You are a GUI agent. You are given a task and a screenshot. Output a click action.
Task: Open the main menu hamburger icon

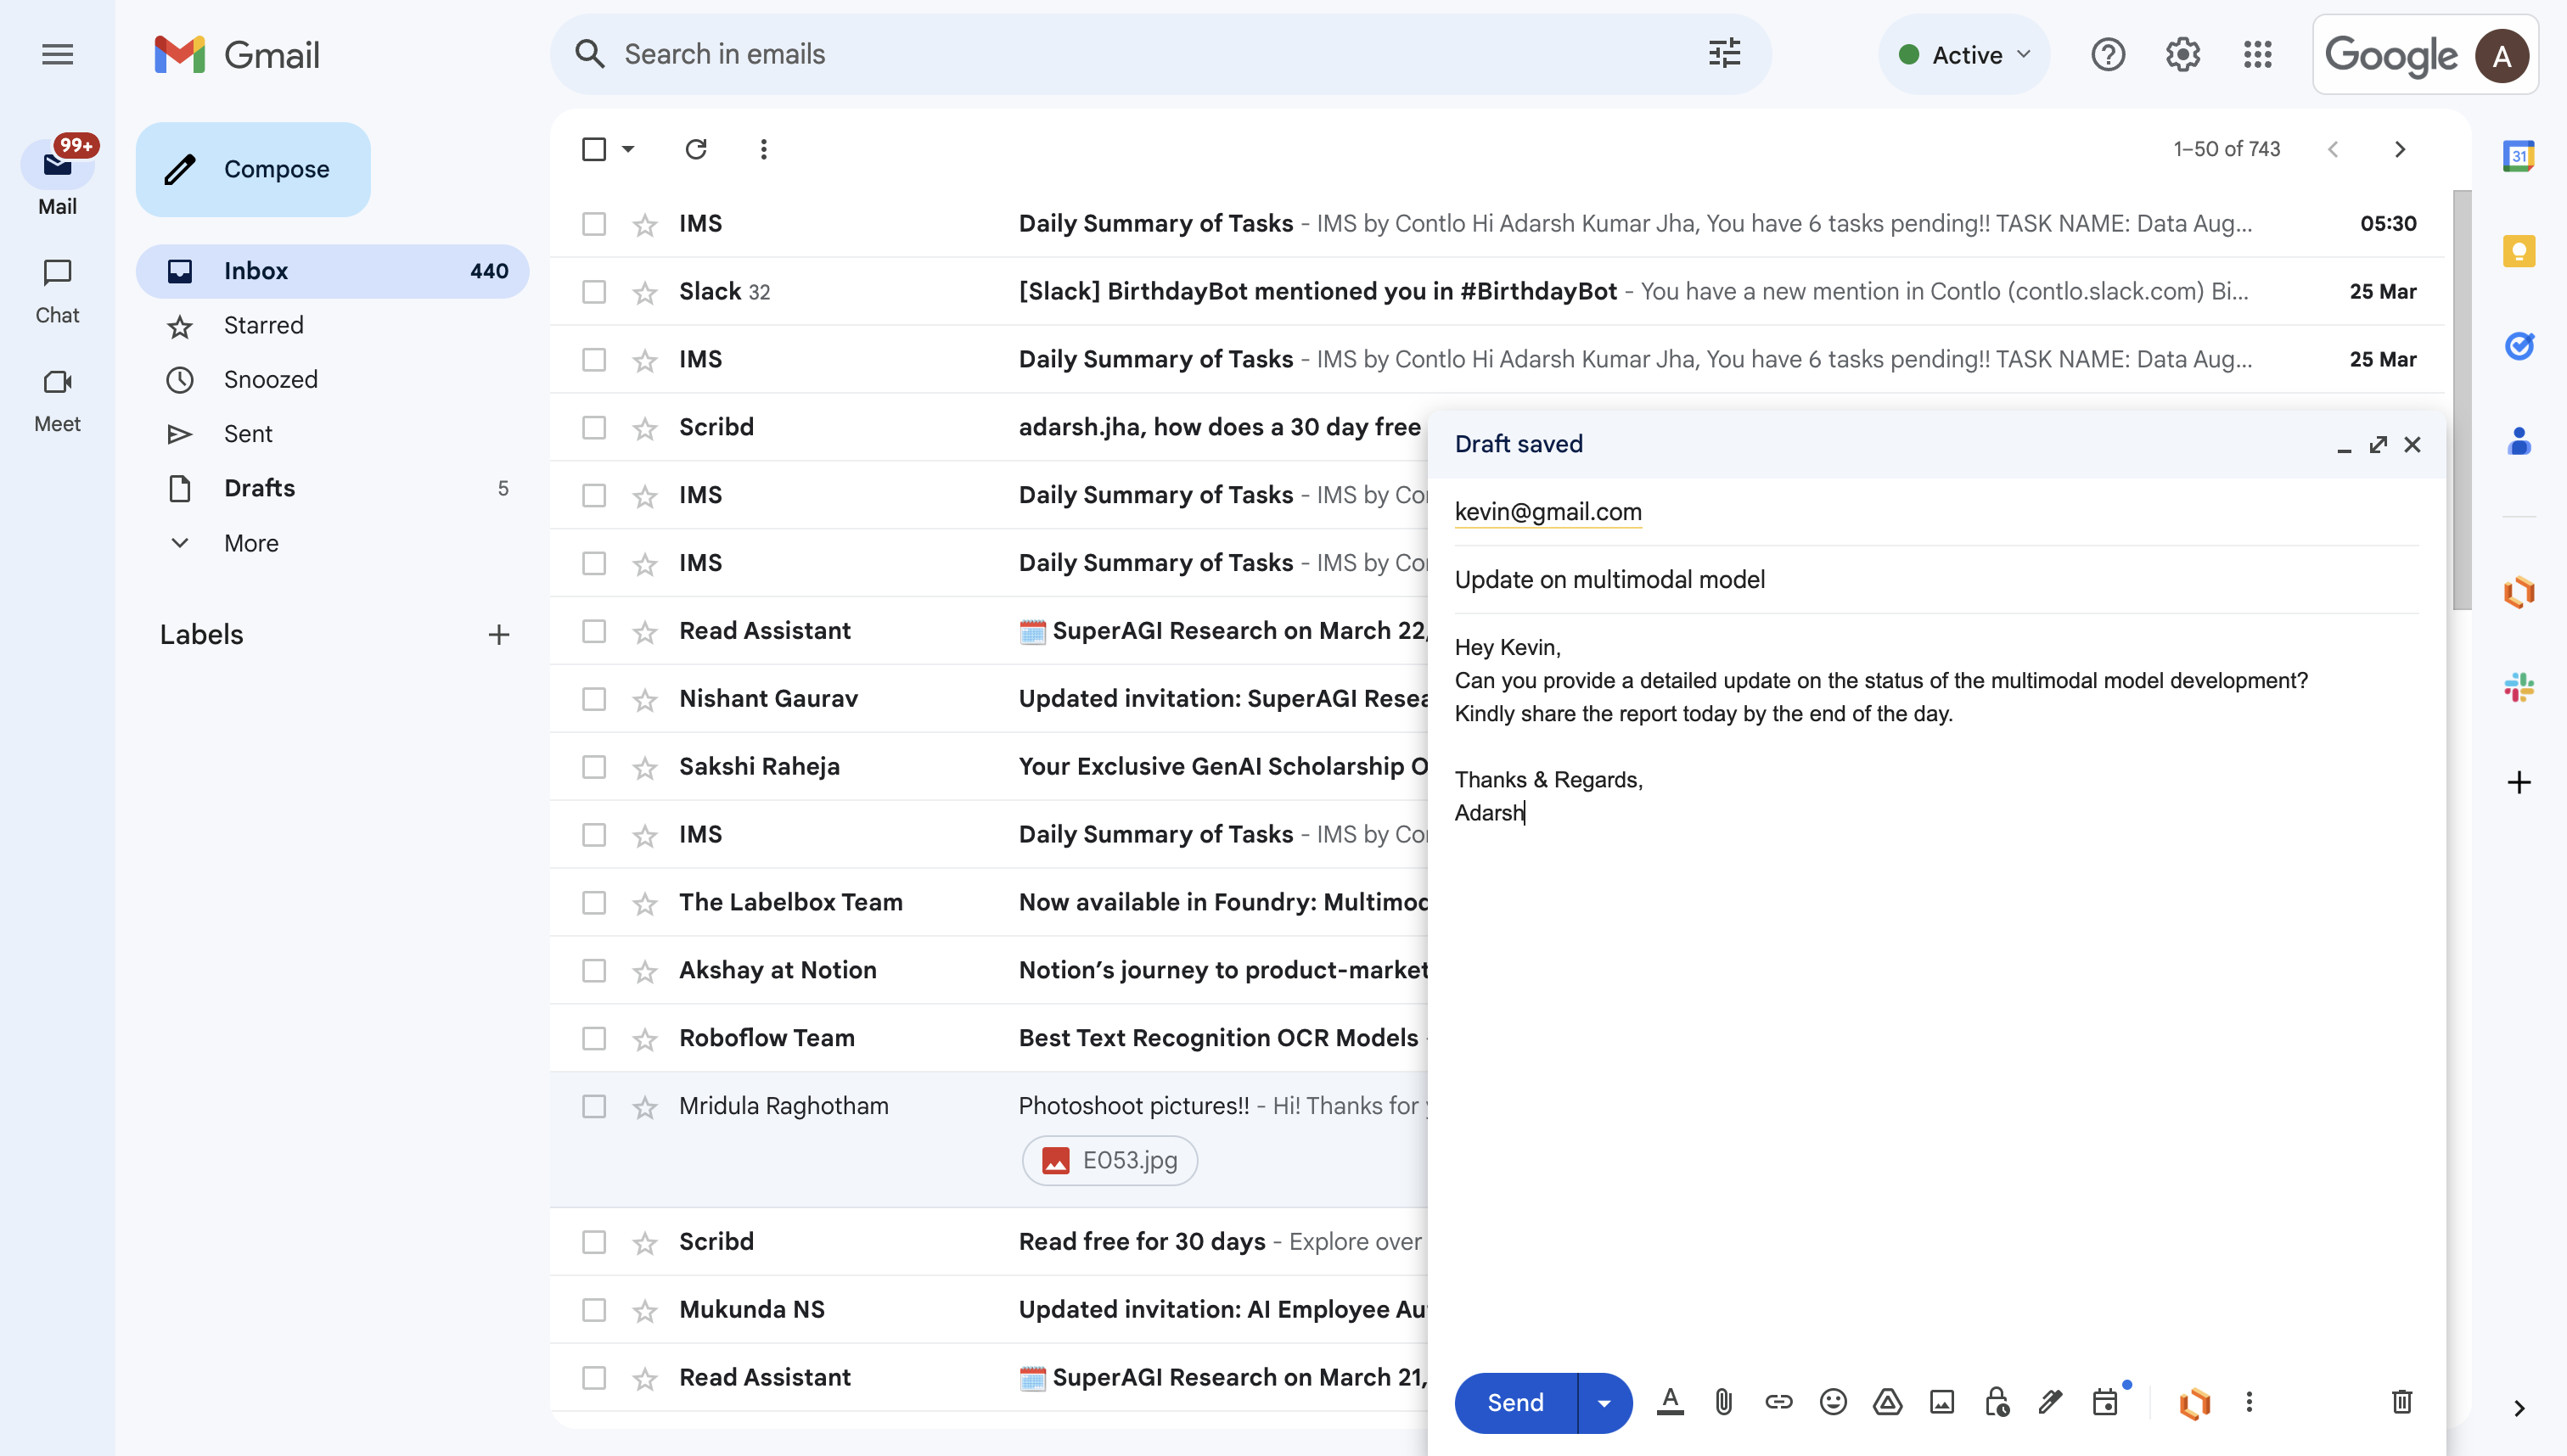(x=57, y=54)
